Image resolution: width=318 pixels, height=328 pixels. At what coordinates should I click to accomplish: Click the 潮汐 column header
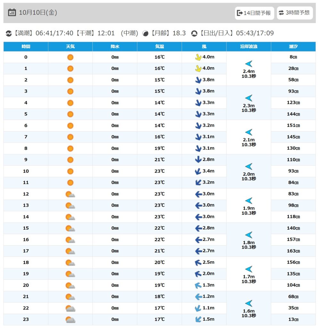(x=293, y=47)
